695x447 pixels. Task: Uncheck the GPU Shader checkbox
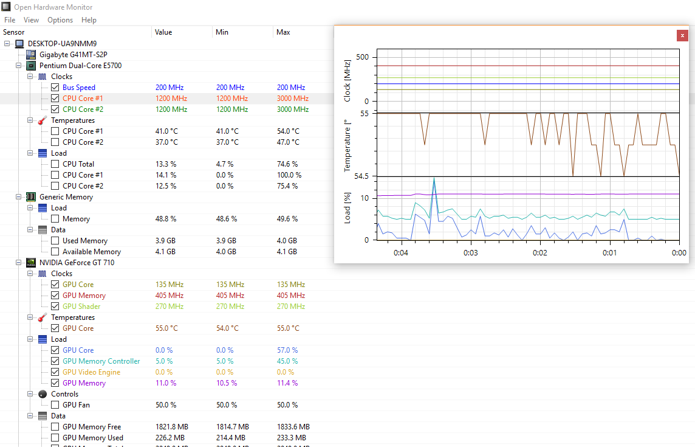pyautogui.click(x=55, y=307)
